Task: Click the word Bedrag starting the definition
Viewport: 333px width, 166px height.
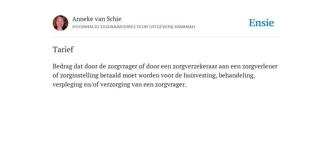Action: (x=62, y=66)
